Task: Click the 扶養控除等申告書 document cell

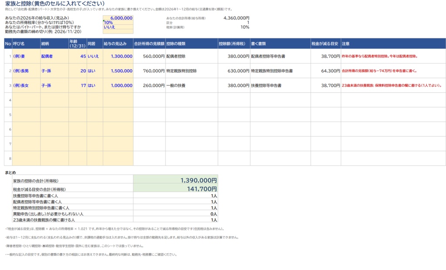Action: pos(280,85)
